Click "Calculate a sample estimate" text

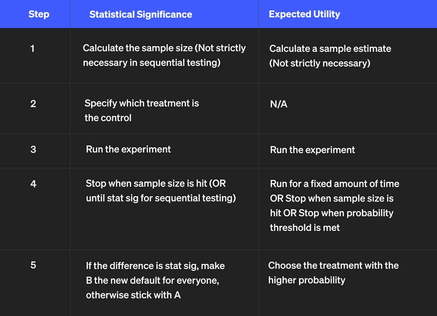(330, 49)
